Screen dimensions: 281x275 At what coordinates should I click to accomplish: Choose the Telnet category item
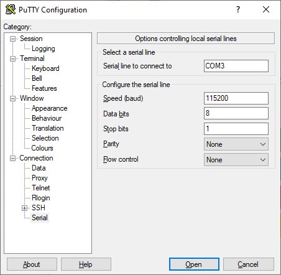pyautogui.click(x=41, y=188)
